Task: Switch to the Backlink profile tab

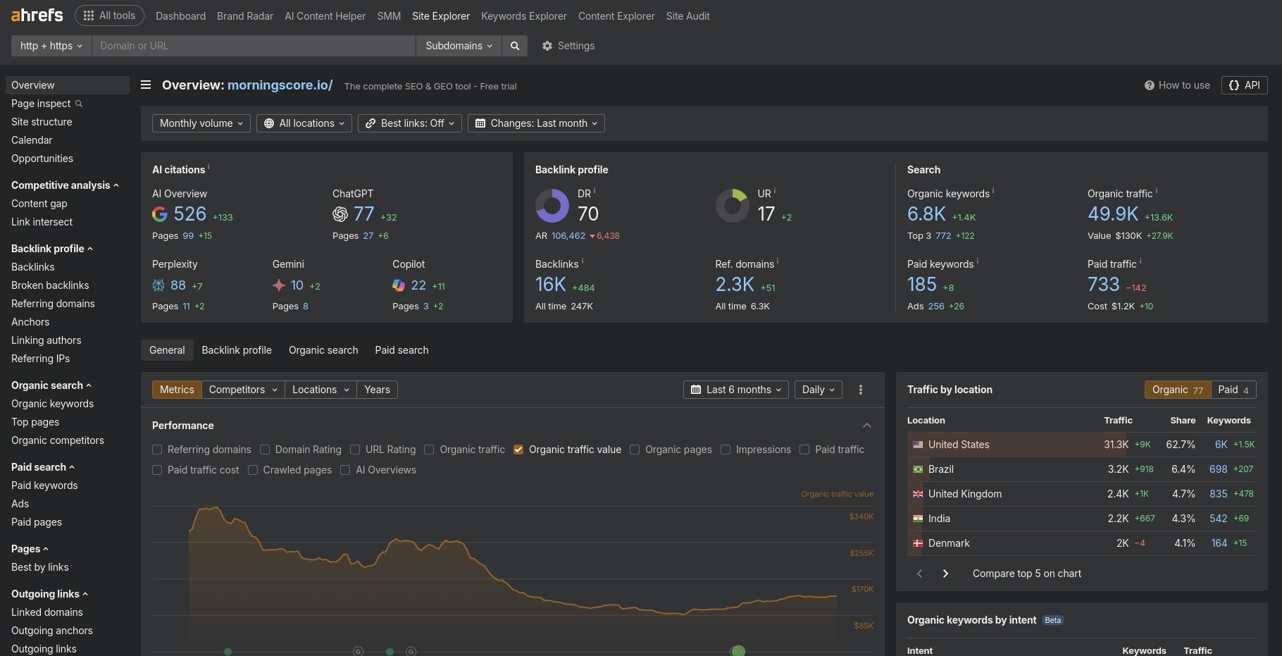Action: pyautogui.click(x=237, y=350)
